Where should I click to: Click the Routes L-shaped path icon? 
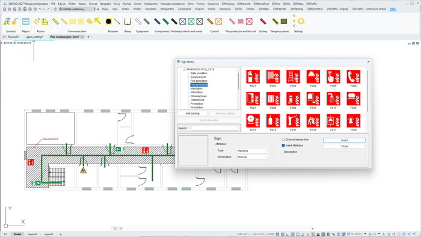click(45, 21)
